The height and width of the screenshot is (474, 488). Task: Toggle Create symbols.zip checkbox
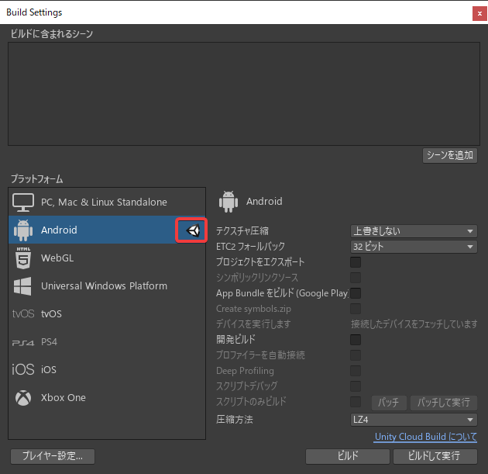click(356, 309)
